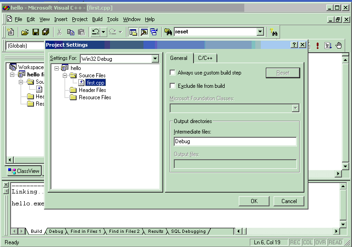Select first.cpp in the dialog tree

tap(96, 83)
